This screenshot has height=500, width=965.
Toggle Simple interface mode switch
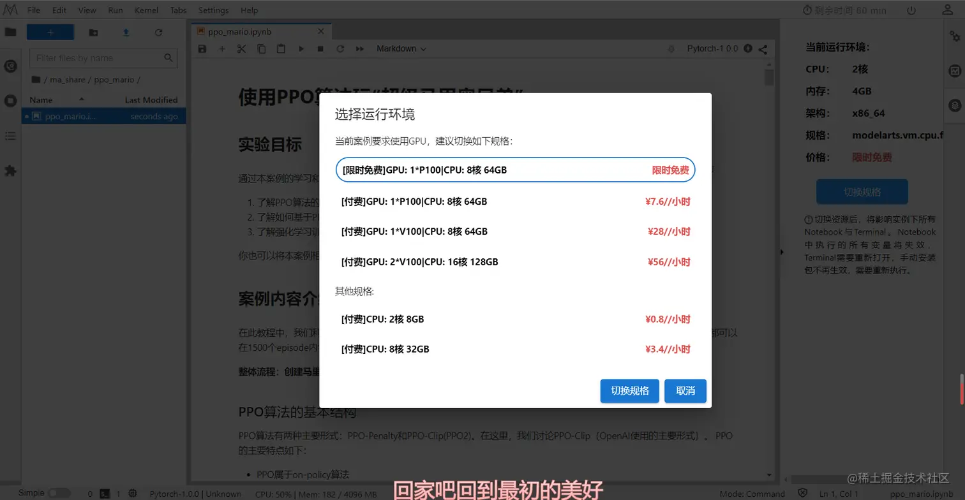click(x=59, y=493)
